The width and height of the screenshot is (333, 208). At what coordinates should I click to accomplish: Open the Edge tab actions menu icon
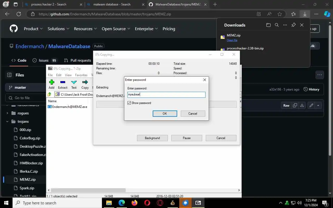click(16, 4)
